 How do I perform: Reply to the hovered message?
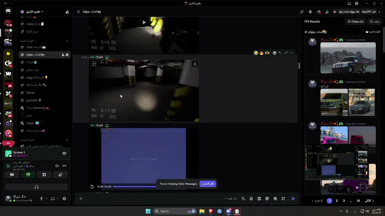(x=280, y=53)
